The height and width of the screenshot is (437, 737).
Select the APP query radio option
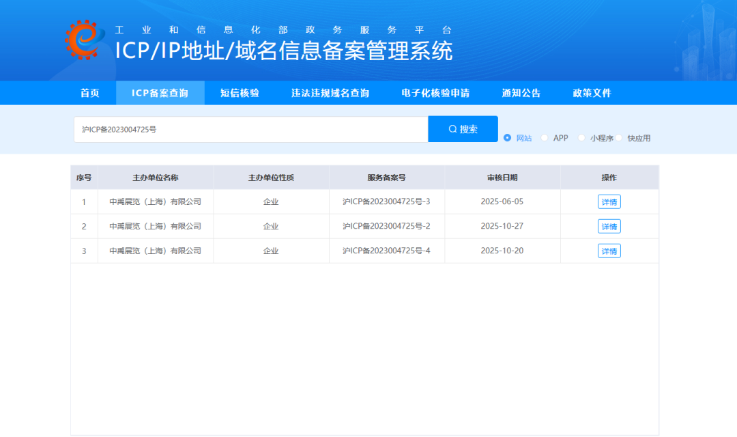[544, 137]
